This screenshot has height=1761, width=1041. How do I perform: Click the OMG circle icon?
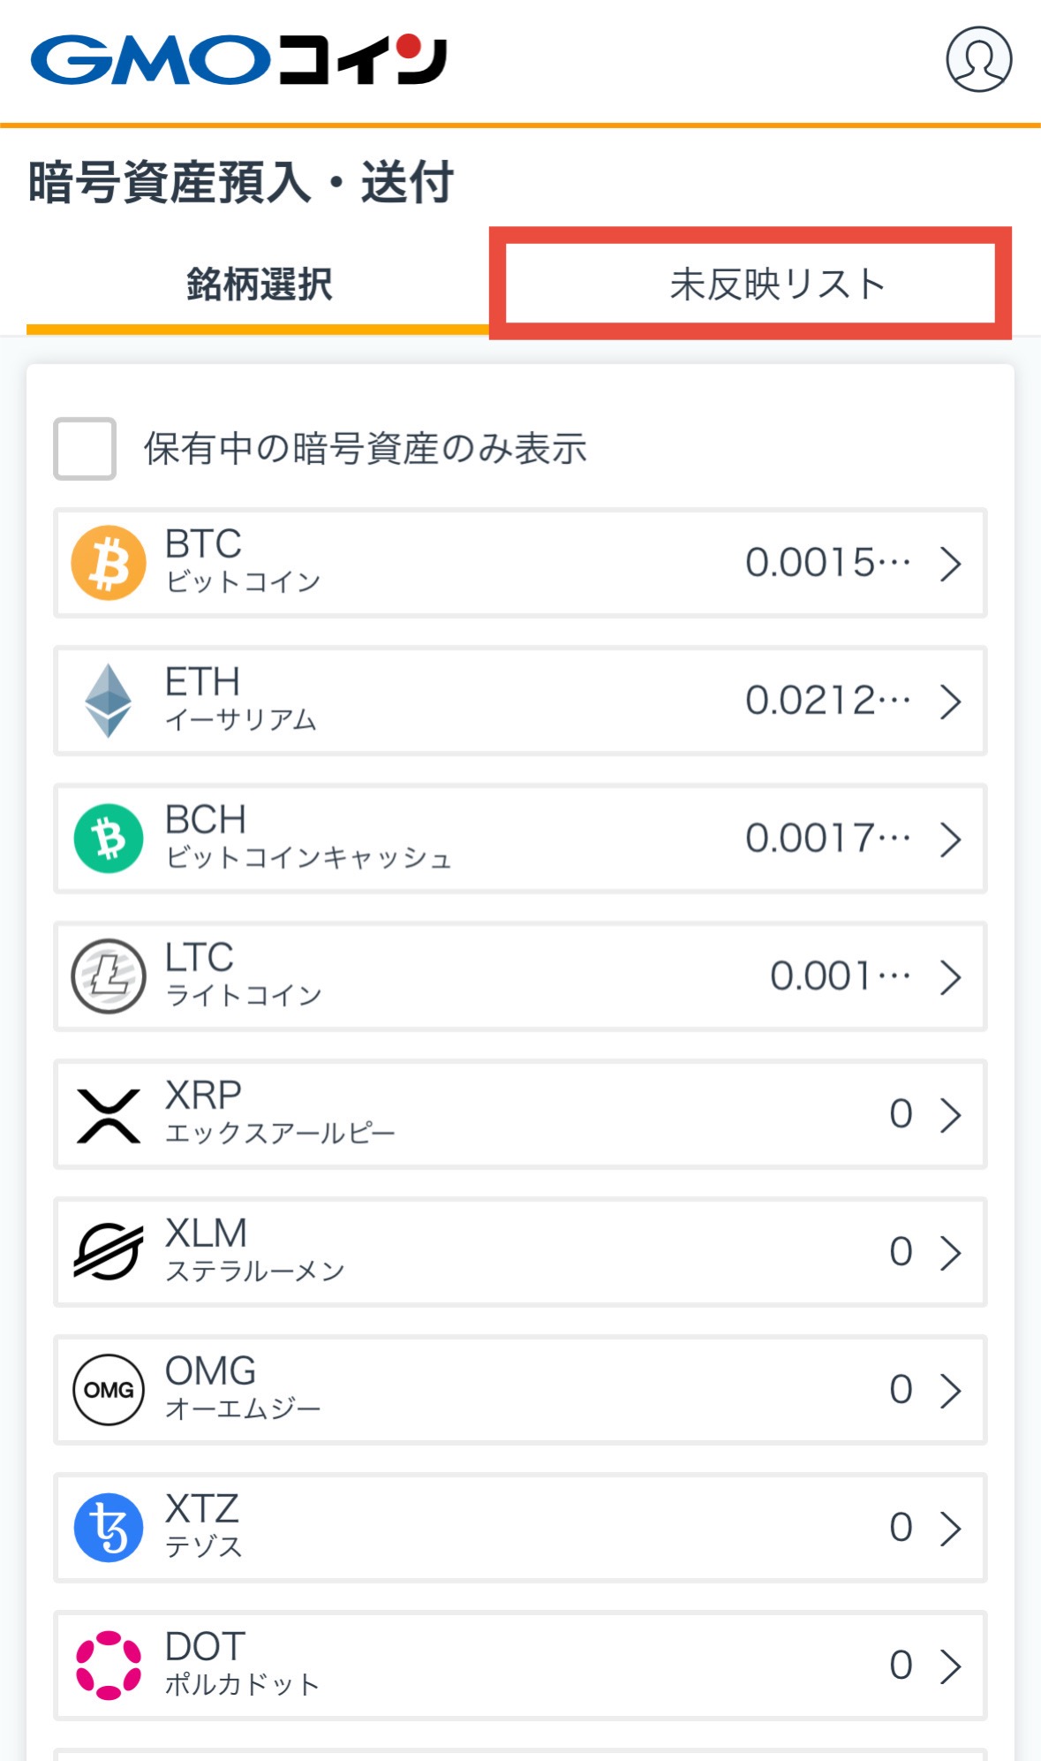(109, 1390)
